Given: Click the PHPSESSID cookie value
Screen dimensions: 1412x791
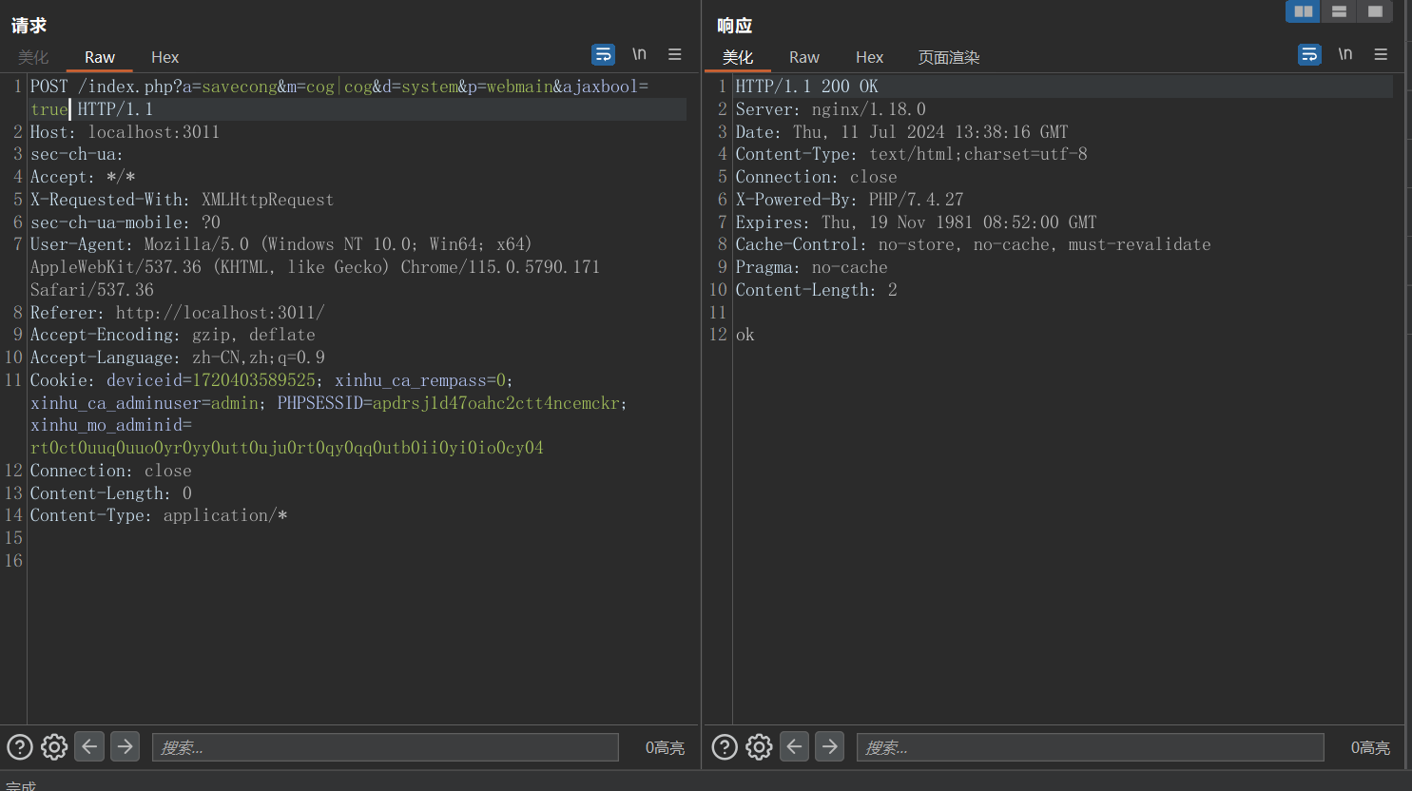Looking at the screenshot, I should click(x=495, y=403).
